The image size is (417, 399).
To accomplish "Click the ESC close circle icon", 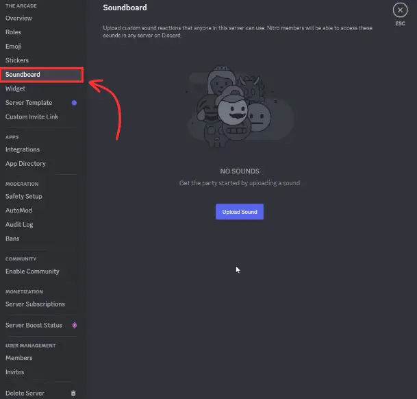I will tap(400, 10).
